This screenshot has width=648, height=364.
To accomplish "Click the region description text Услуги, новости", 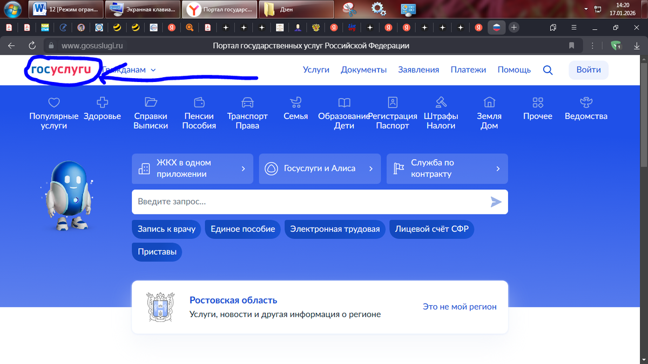I will [285, 314].
